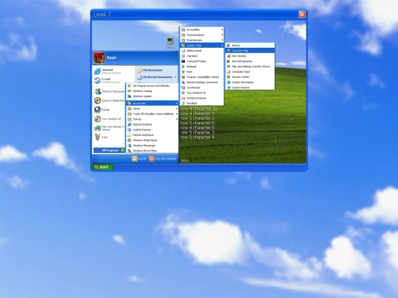
Task: Click the highlighted Character Map icon
Action: pyautogui.click(x=228, y=51)
